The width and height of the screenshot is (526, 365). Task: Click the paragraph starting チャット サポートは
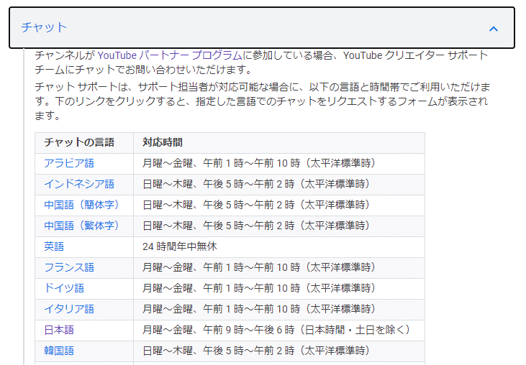click(263, 101)
